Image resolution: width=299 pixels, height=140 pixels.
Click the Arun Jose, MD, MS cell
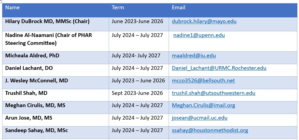29,118
